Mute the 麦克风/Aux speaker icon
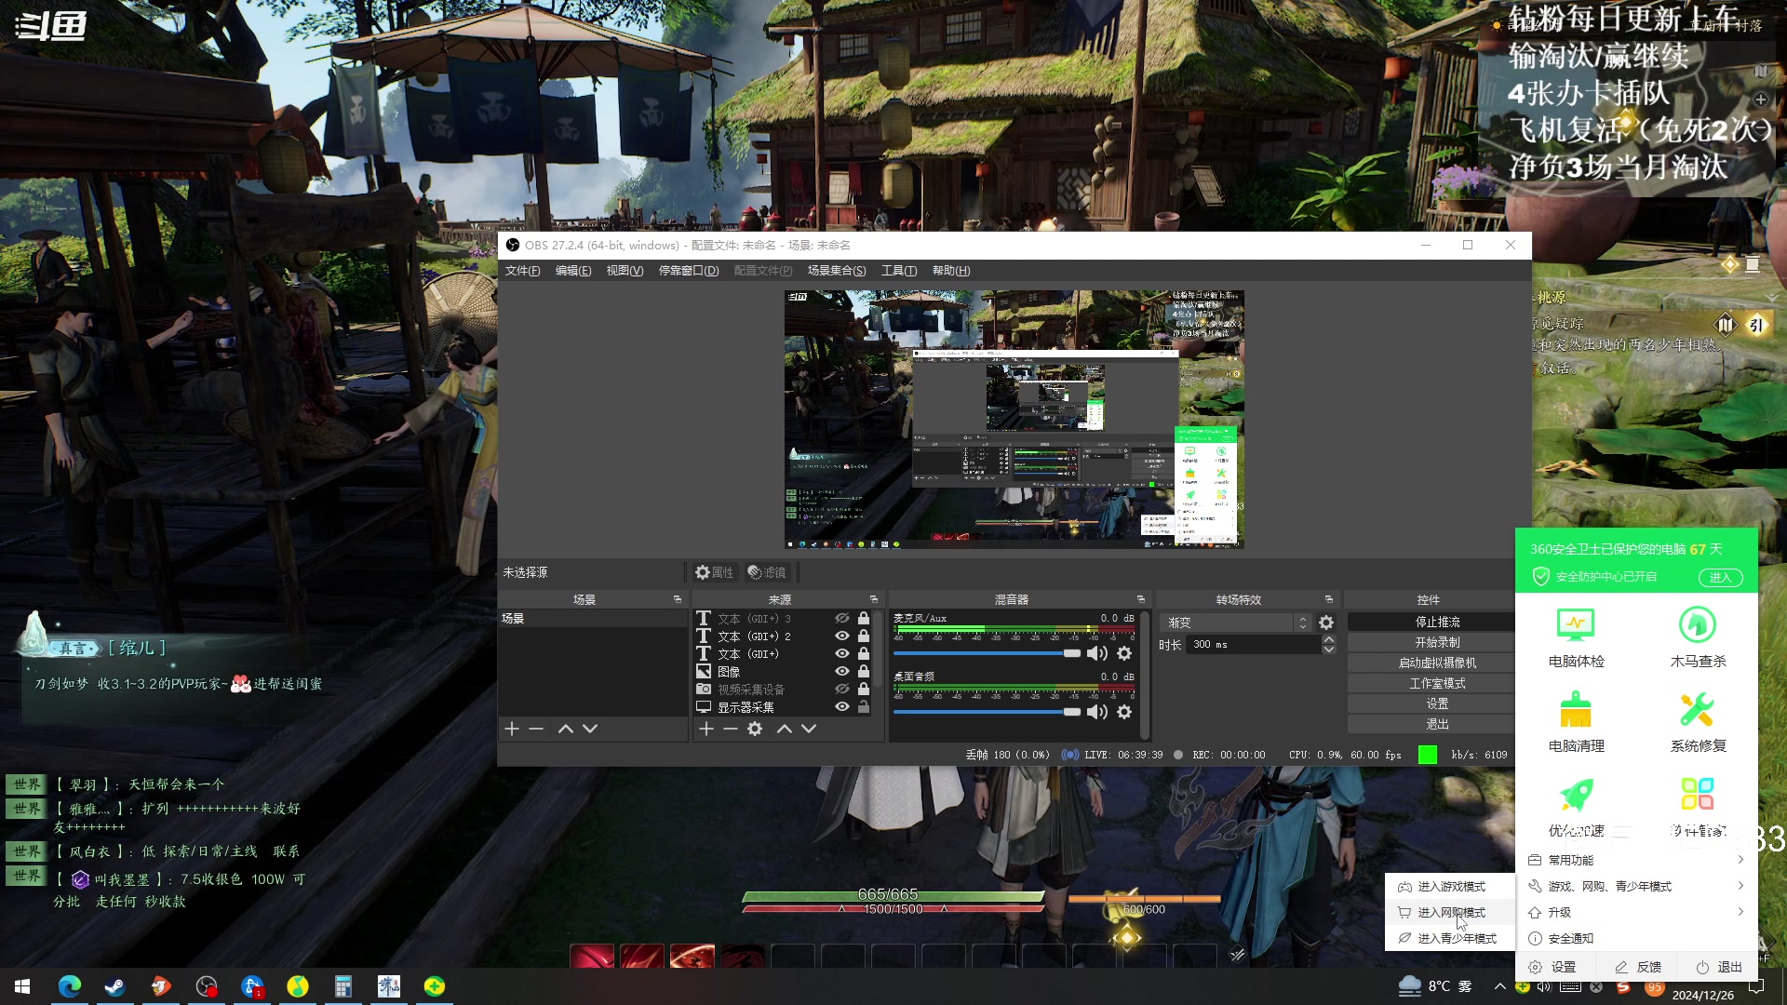 [1097, 653]
